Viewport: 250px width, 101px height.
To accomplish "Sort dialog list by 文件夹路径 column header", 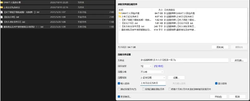I will pyautogui.click(x=169, y=10).
